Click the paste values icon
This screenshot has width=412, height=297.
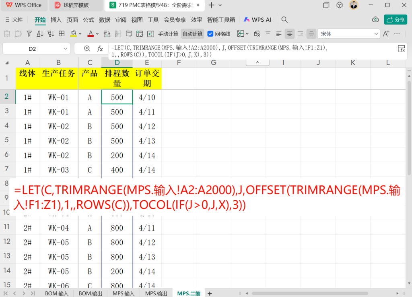pos(7,34)
